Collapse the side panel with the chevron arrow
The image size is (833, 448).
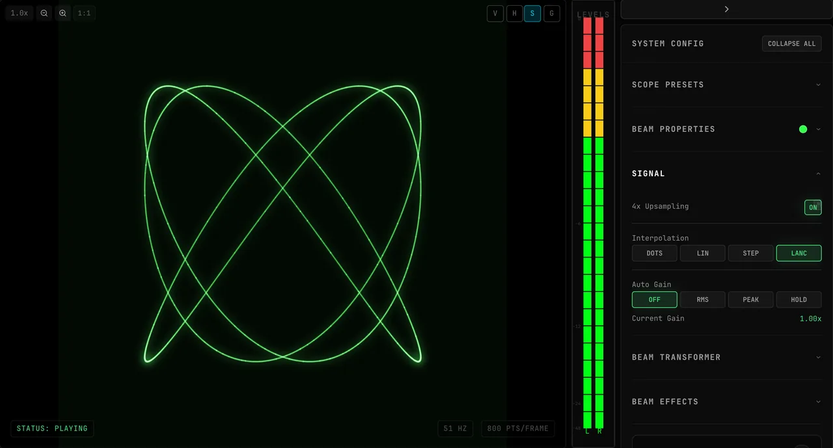[x=726, y=9]
